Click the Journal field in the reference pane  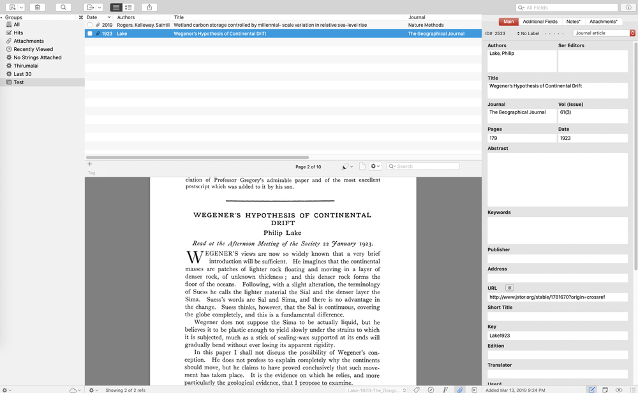click(x=522, y=116)
